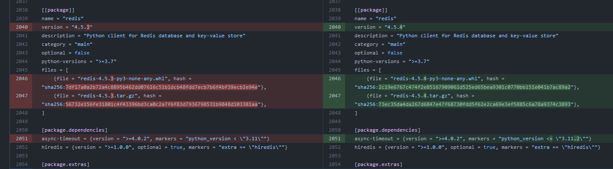Click the removed line version = "4.5.3"
This screenshot has height=169, width=613.
click(x=67, y=27)
